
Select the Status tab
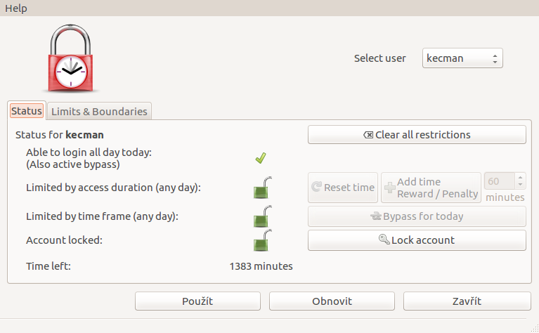27,111
